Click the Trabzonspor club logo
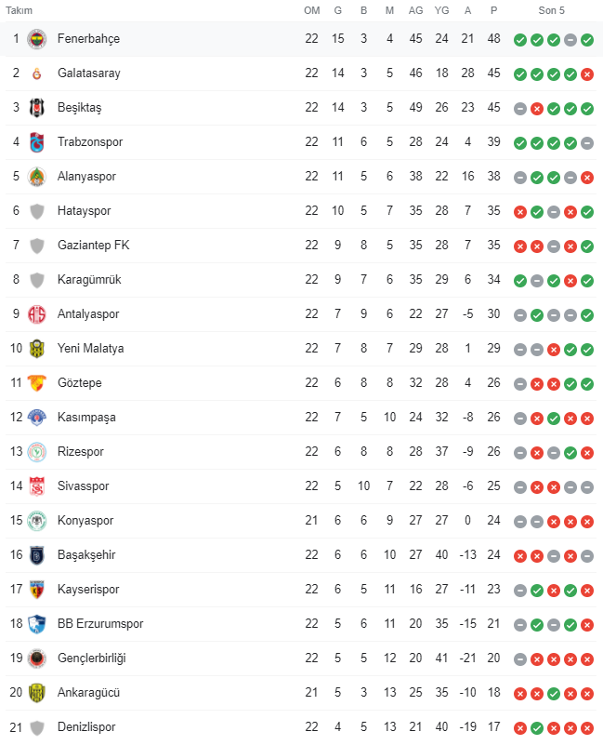The image size is (603, 745). click(36, 142)
